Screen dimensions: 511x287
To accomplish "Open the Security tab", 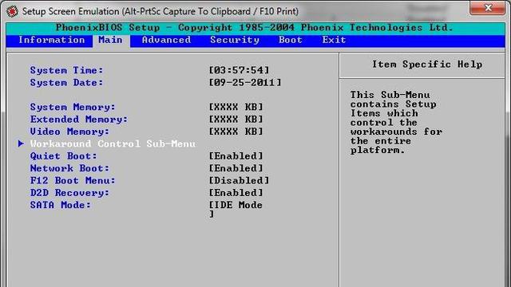I will pyautogui.click(x=235, y=40).
